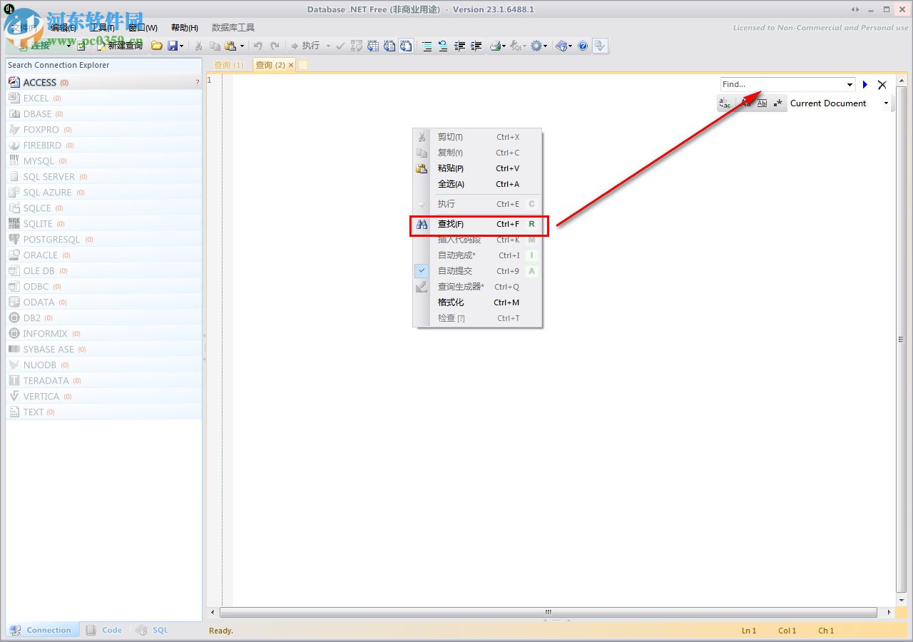This screenshot has height=642, width=913.
Task: Click the paste clipboard icon in toolbar
Action: coord(230,46)
